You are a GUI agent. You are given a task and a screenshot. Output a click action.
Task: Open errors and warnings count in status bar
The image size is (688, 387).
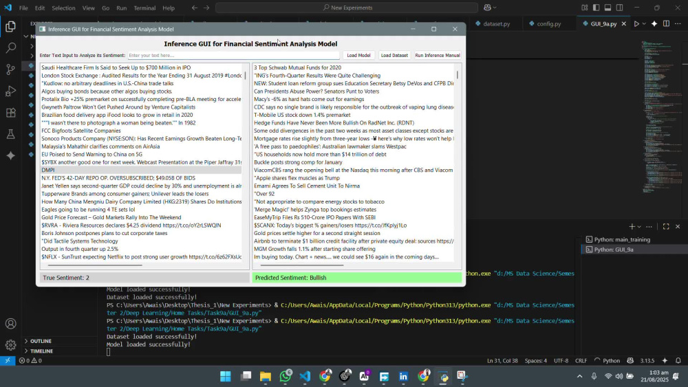pos(30,361)
